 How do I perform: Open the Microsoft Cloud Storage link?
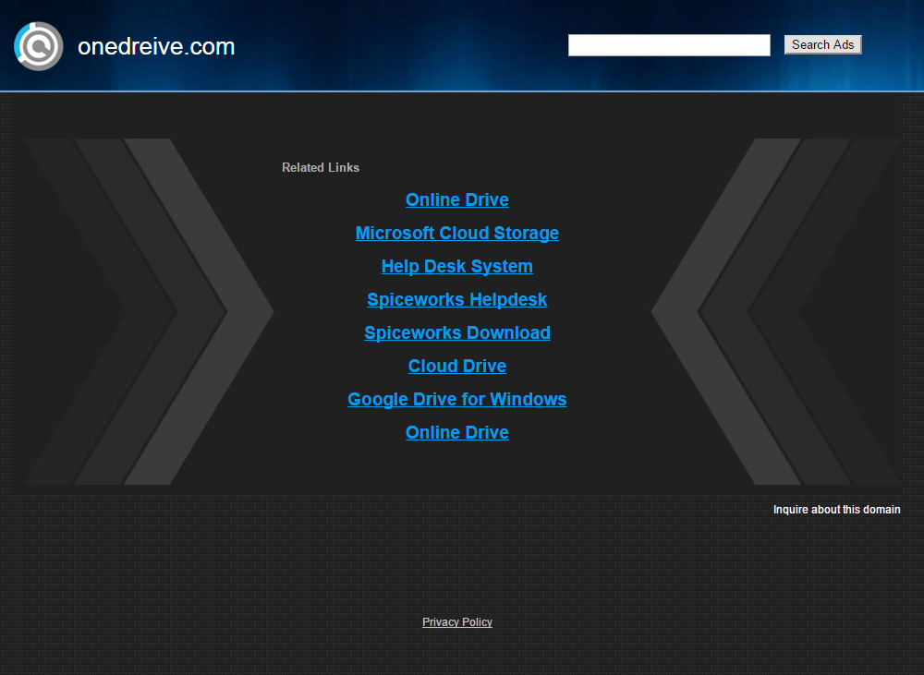pos(456,234)
